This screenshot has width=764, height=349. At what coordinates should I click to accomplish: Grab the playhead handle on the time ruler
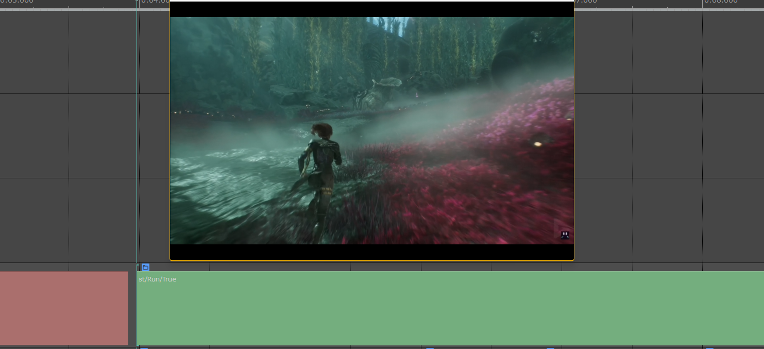click(x=137, y=2)
